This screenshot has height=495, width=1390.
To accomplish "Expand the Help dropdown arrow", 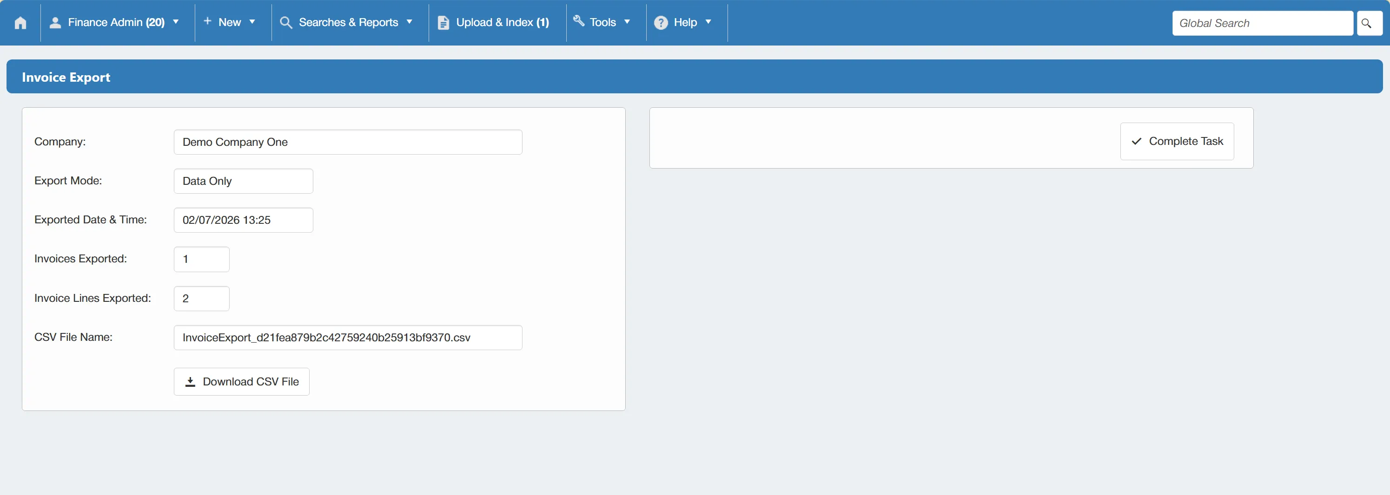I will [x=708, y=22].
